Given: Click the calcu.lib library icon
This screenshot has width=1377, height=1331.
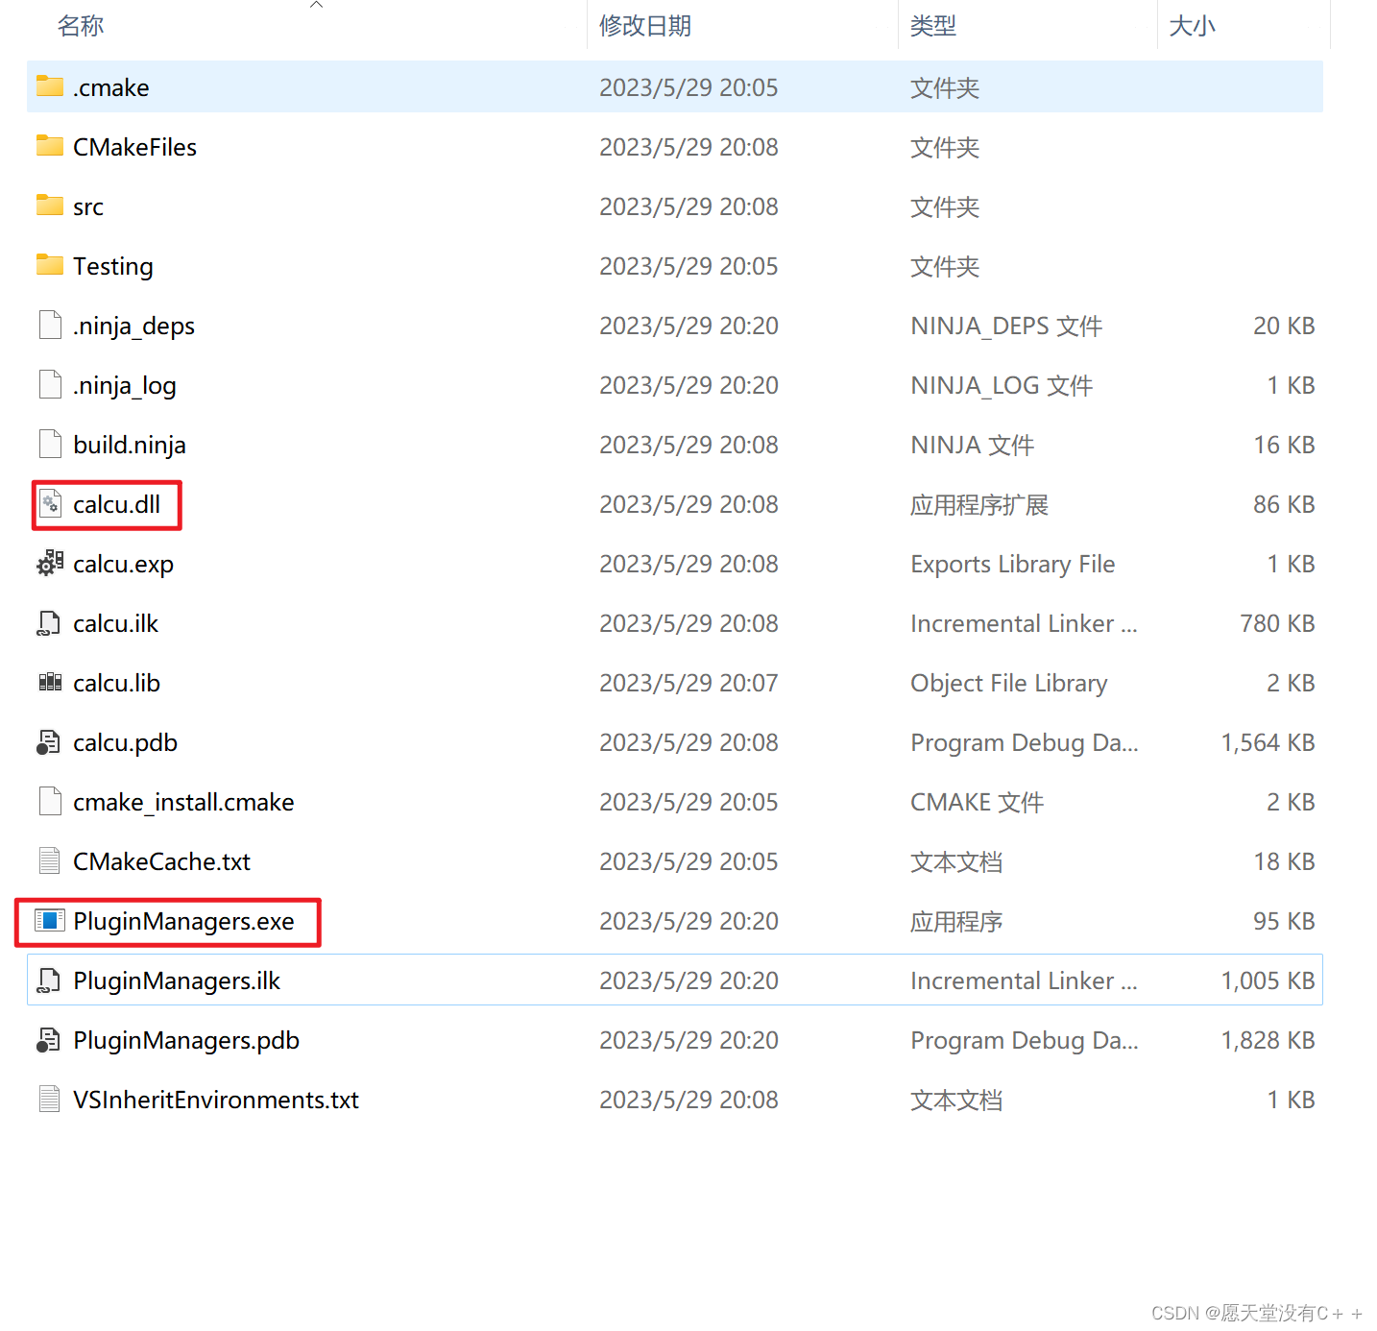Looking at the screenshot, I should click(50, 682).
